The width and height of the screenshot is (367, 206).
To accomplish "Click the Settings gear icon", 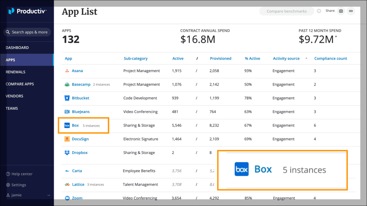I will pyautogui.click(x=8, y=185).
